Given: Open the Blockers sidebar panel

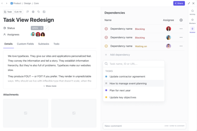Looking at the screenshot, I should (x=192, y=21).
